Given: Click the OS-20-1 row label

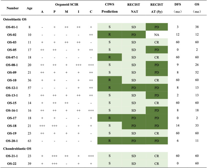Looking at the screenshot, I should (x=12, y=141).
